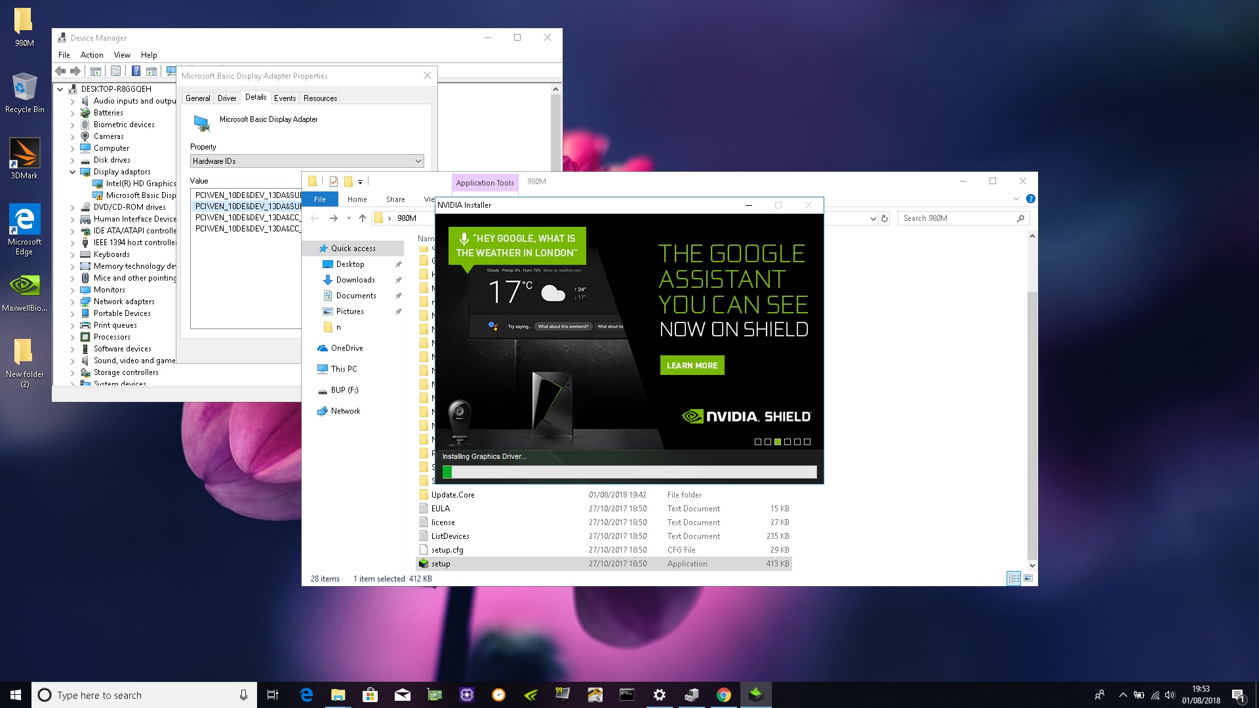Click the NVIDIA Installer taskbar icon
The width and height of the screenshot is (1259, 708).
[756, 695]
